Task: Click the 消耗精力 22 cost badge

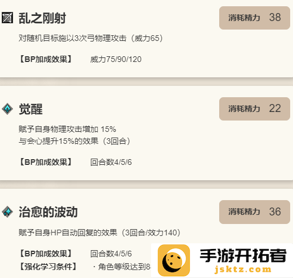Action: click(x=254, y=109)
